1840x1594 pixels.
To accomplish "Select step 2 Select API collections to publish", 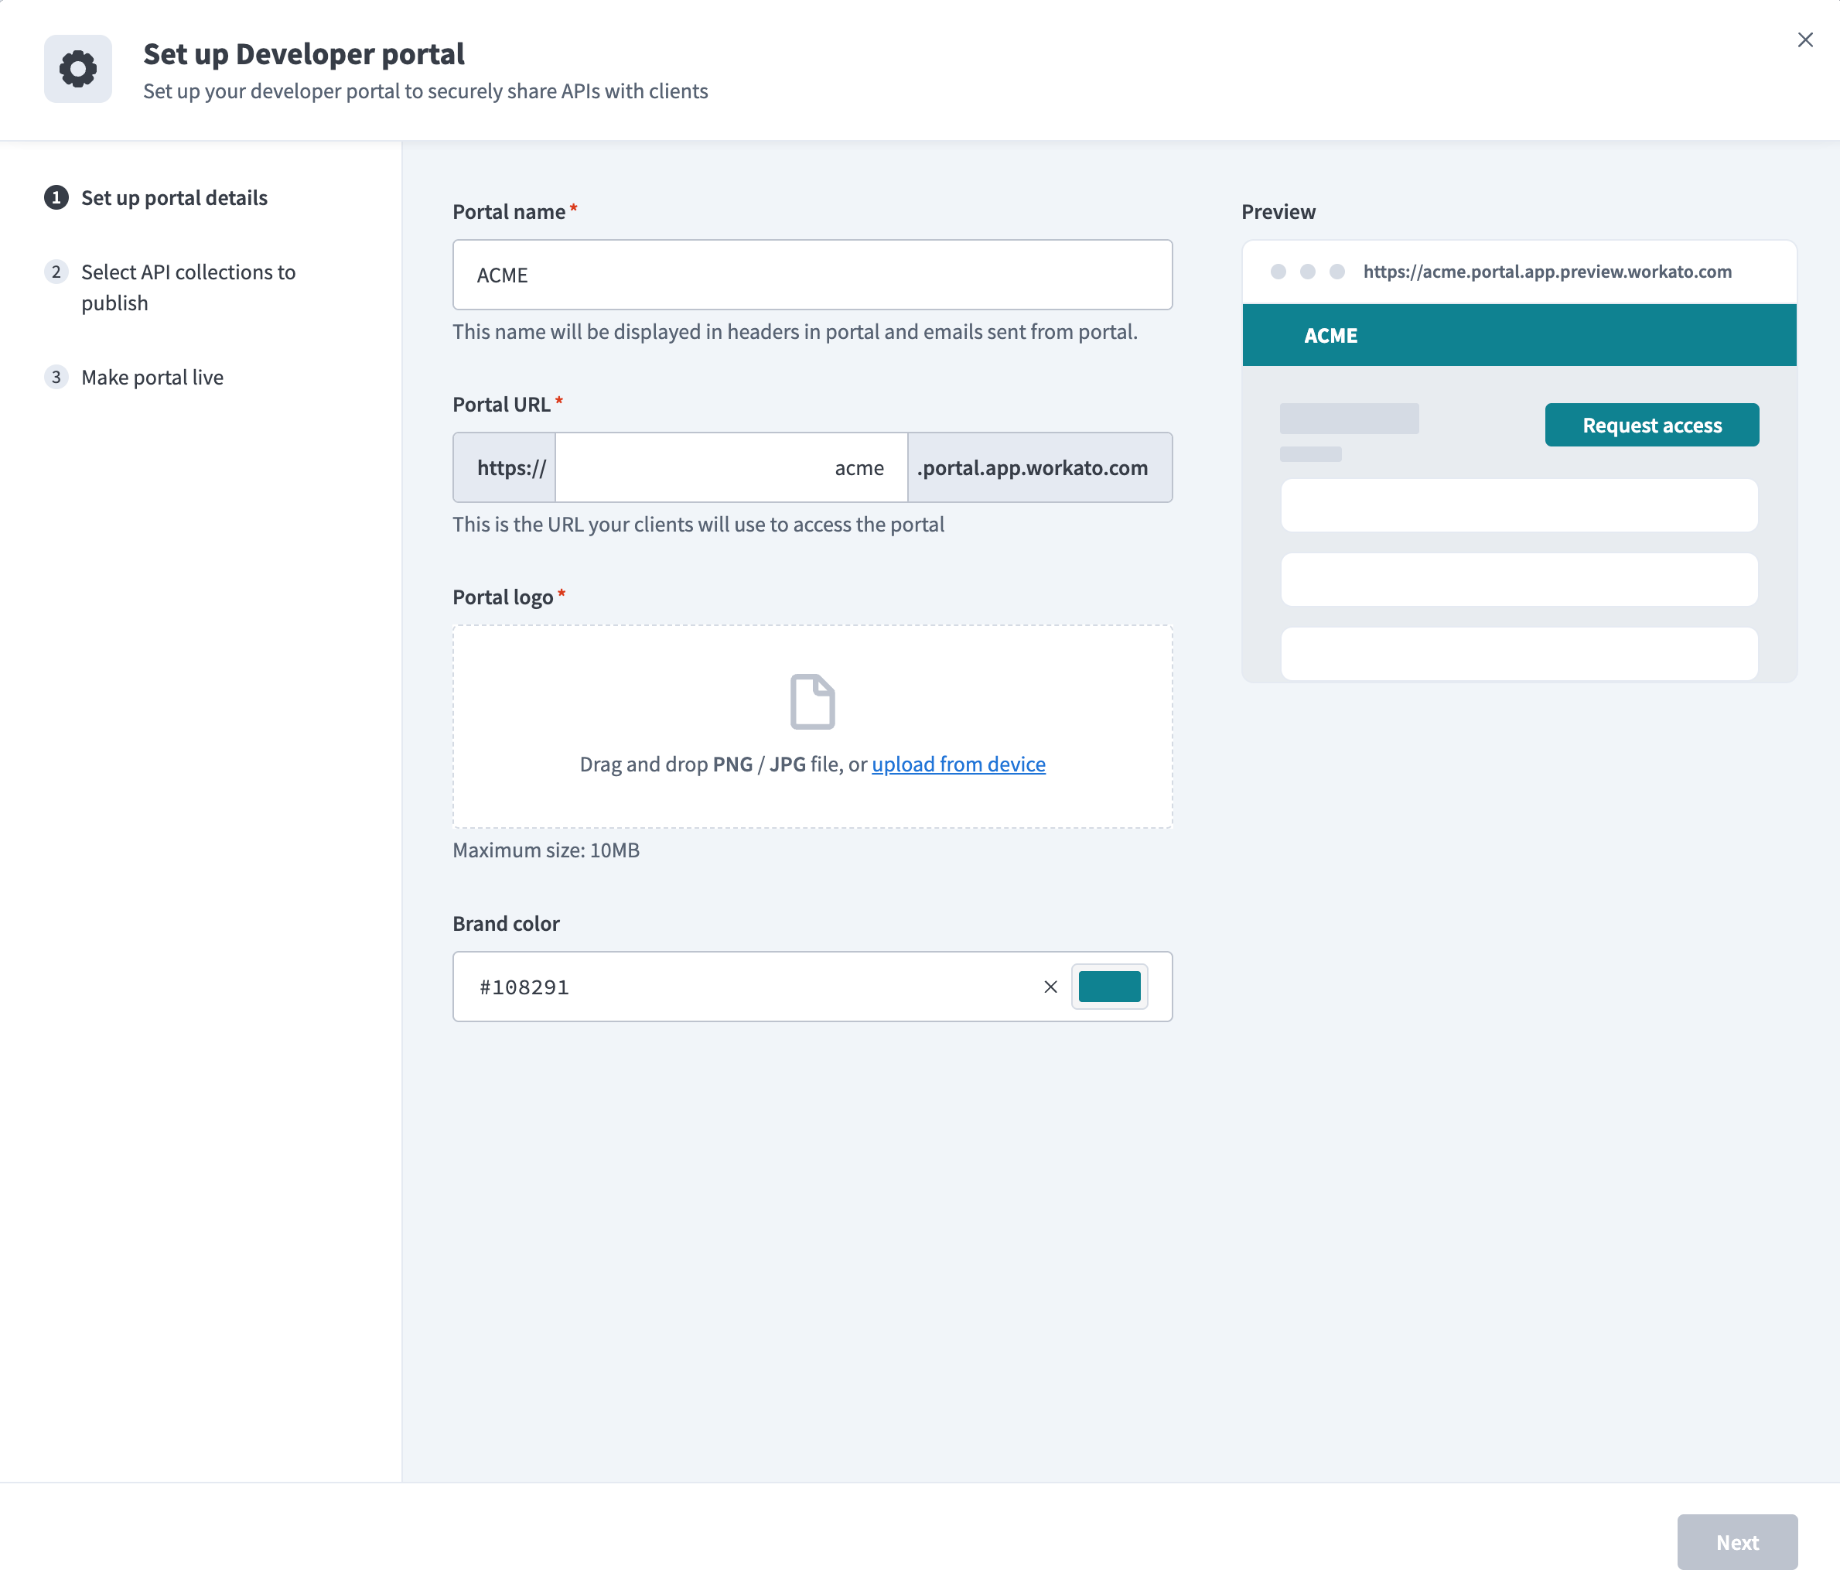I will point(189,286).
